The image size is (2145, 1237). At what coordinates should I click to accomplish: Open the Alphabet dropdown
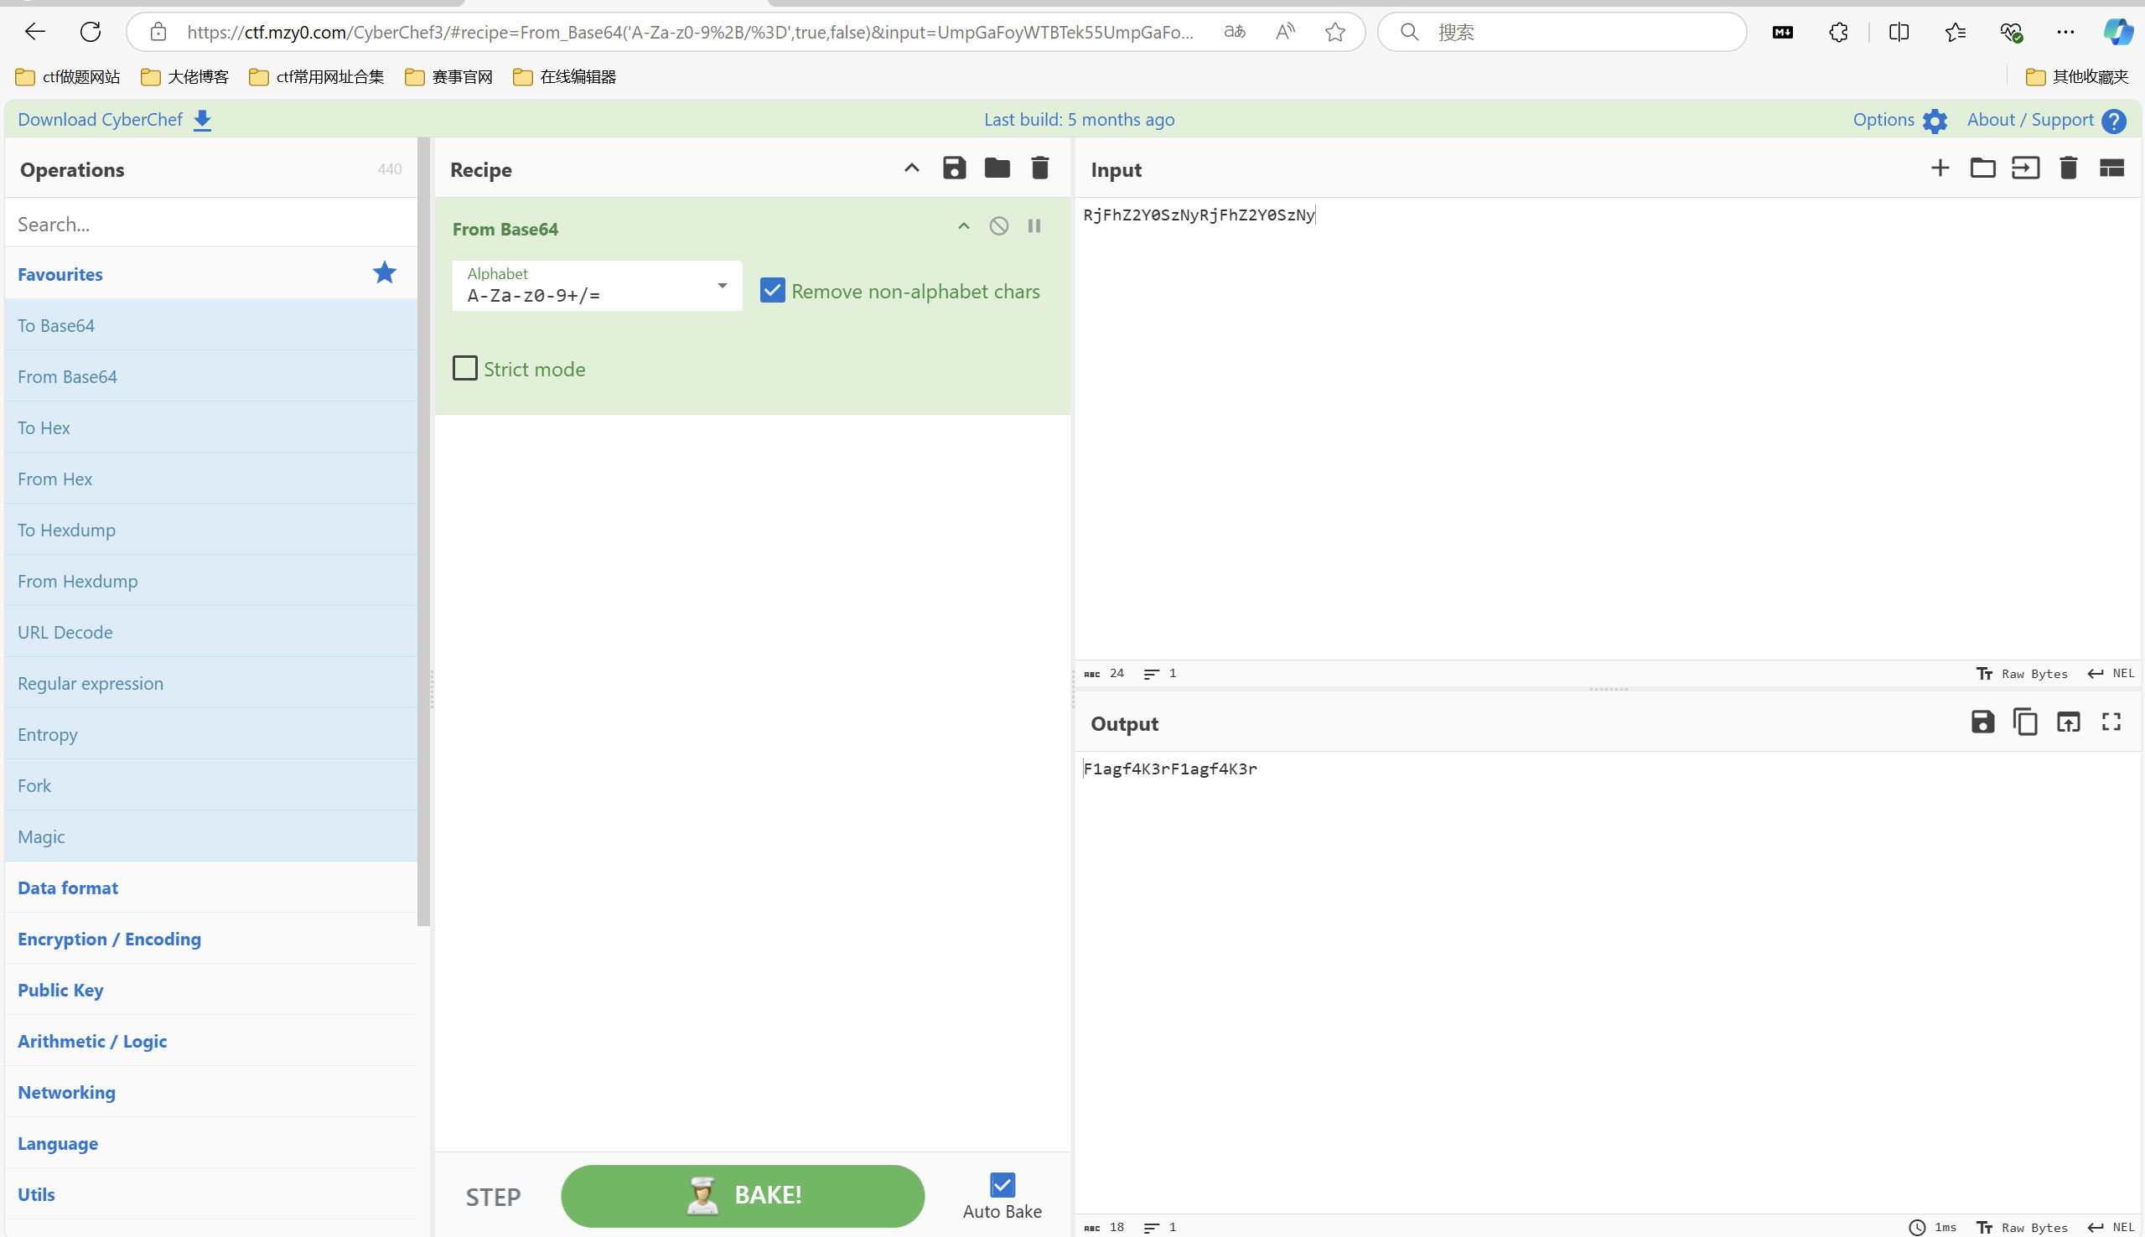597,286
